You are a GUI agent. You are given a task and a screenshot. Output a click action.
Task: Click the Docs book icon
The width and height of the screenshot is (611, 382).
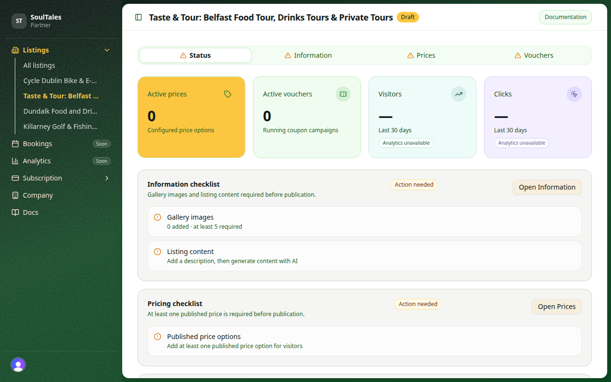[15, 212]
